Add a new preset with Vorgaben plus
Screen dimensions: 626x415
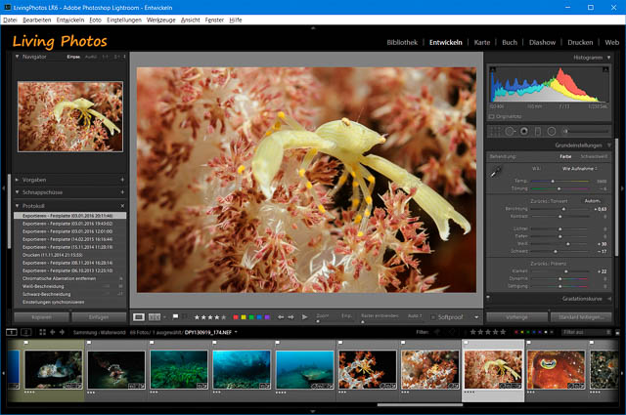coord(122,180)
